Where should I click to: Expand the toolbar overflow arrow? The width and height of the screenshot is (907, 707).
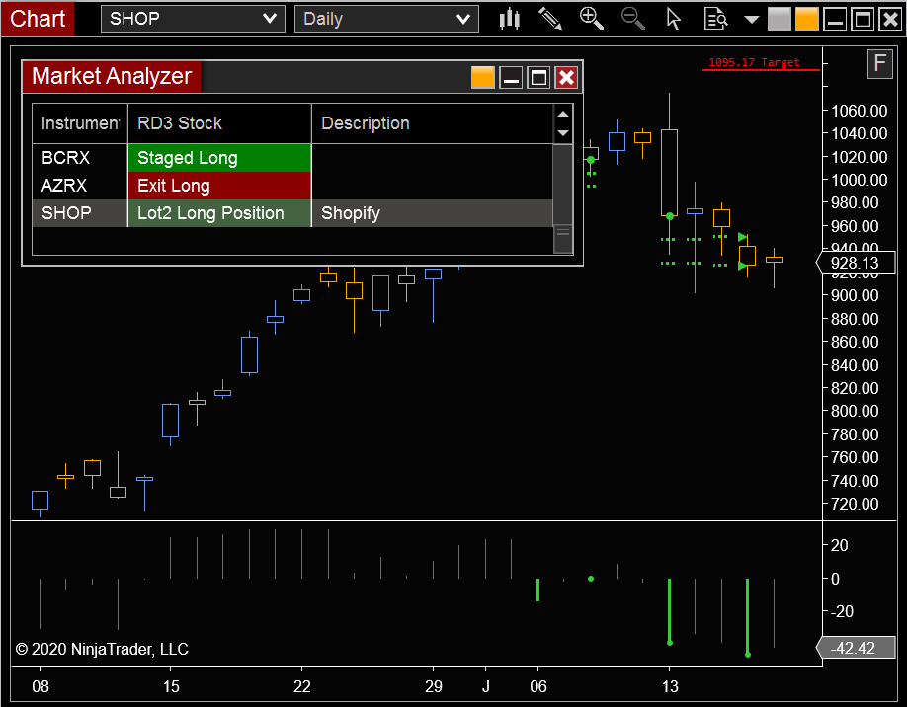click(x=751, y=18)
